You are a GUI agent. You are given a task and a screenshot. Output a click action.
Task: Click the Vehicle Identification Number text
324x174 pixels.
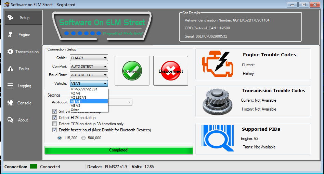(x=227, y=20)
